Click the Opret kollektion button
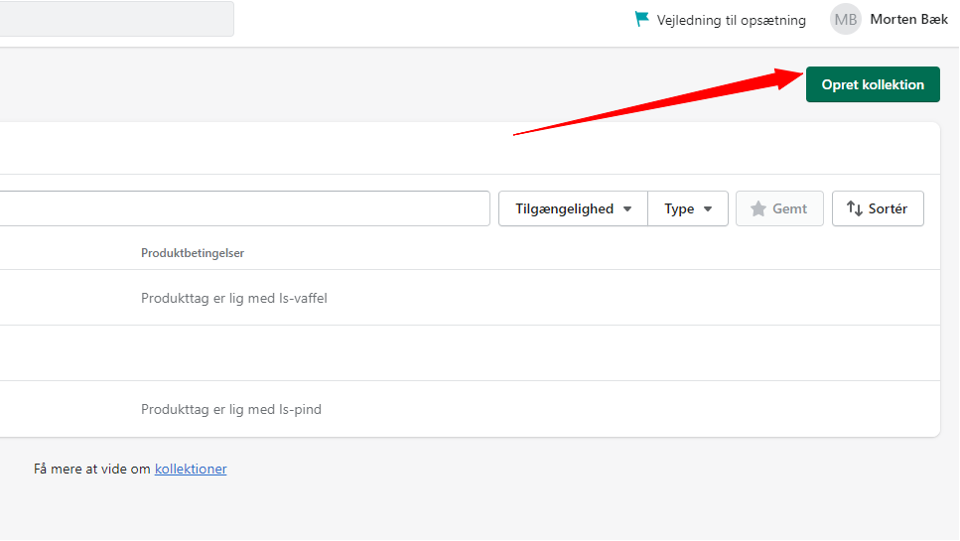 [x=873, y=84]
